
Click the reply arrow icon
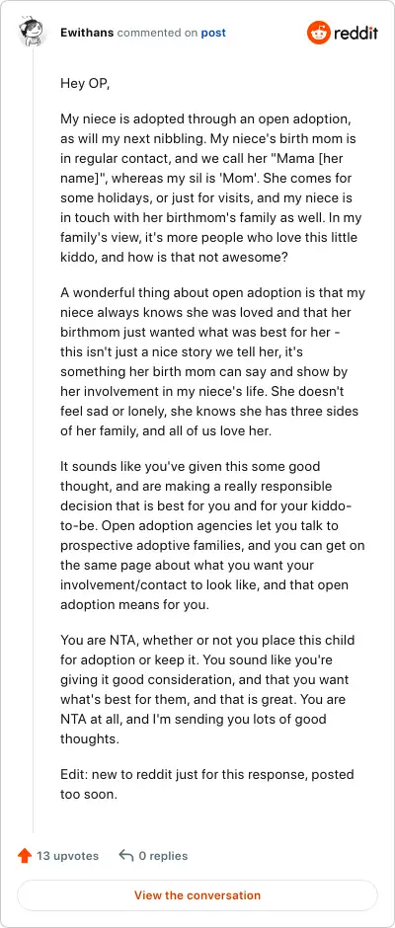[x=125, y=856]
